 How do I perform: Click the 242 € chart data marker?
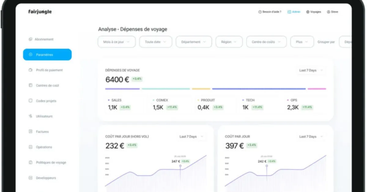(267, 166)
